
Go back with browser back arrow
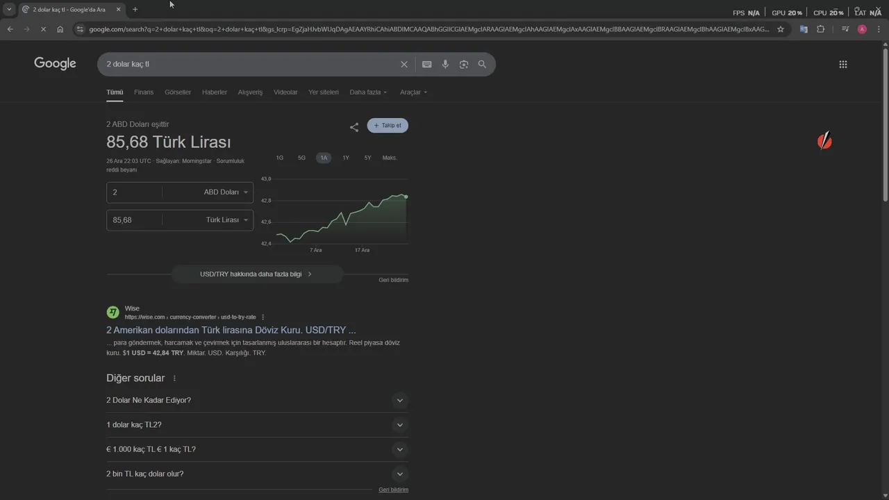[x=10, y=29]
